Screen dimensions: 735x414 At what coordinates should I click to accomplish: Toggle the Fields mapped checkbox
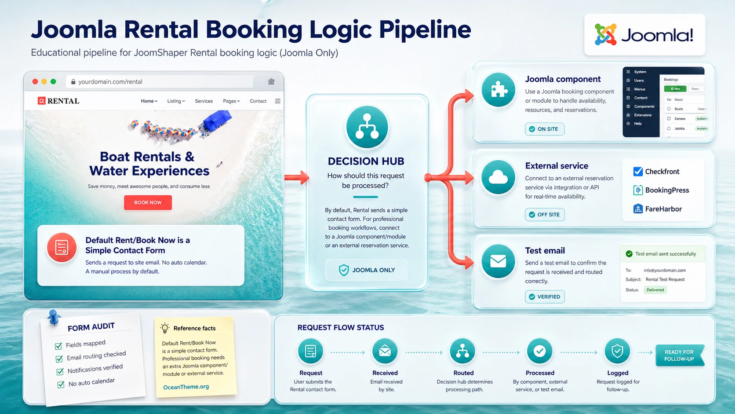point(58,346)
